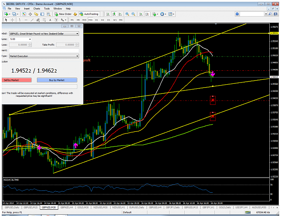Switch to the USDJPY,H4 chart tab
The height and width of the screenshot is (216, 281).
coord(241,207)
